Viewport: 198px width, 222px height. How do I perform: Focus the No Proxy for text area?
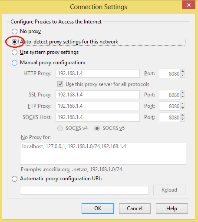103,153
